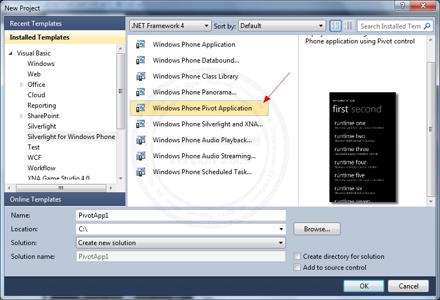Click the Audio Playback template icon
The image size is (440, 300).
pyautogui.click(x=140, y=140)
